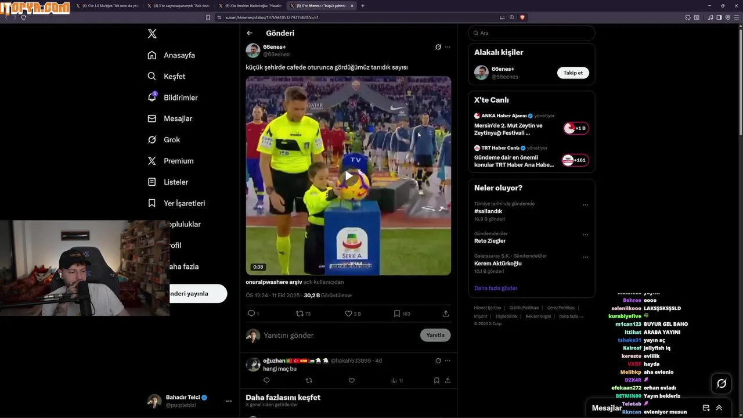Open more options for Kerem Aktürkoğlu trend
Image resolution: width=743 pixels, height=418 pixels.
[x=585, y=257]
